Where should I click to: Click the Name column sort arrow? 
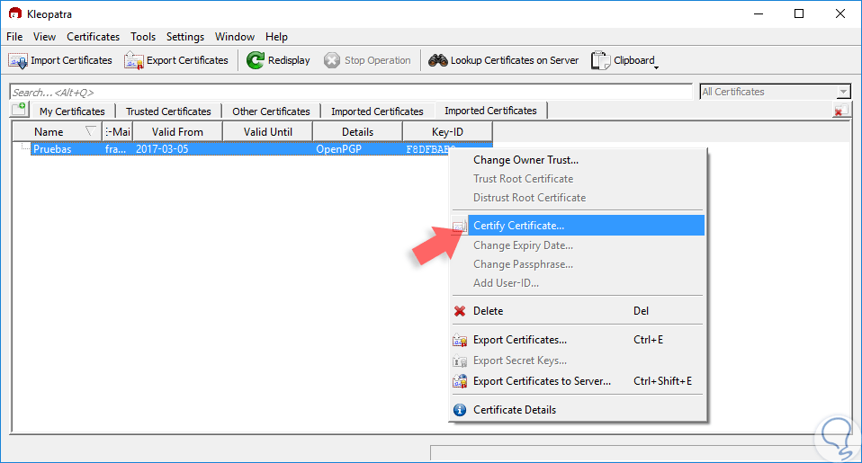click(90, 132)
